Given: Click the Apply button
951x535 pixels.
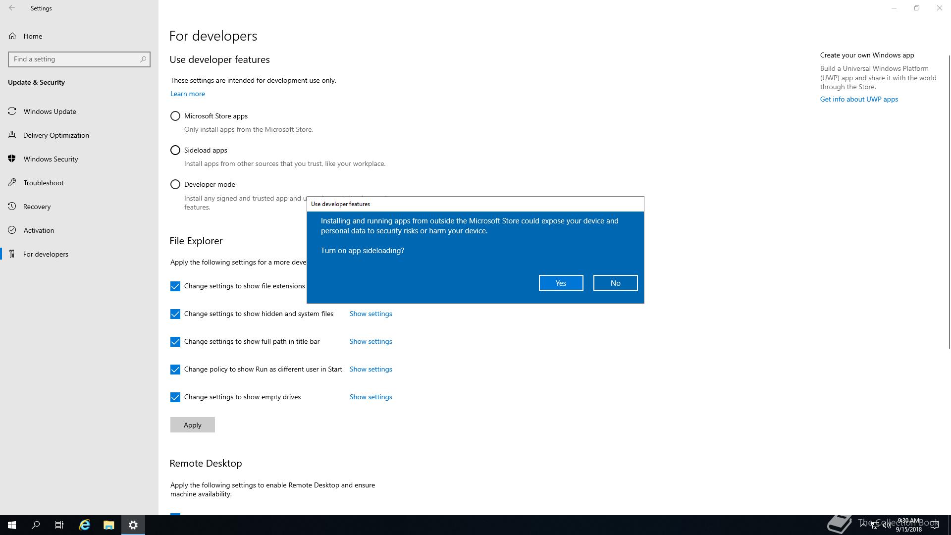Looking at the screenshot, I should click(x=192, y=425).
